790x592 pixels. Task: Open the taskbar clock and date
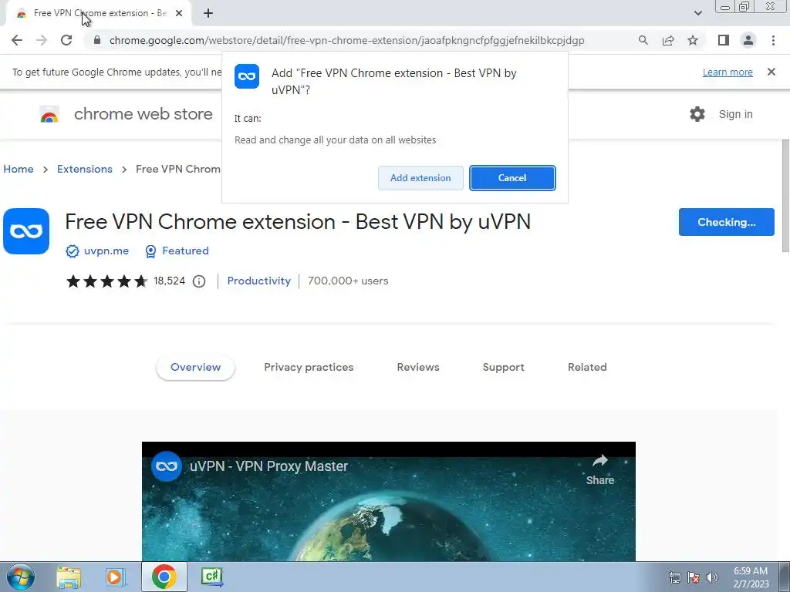751,577
